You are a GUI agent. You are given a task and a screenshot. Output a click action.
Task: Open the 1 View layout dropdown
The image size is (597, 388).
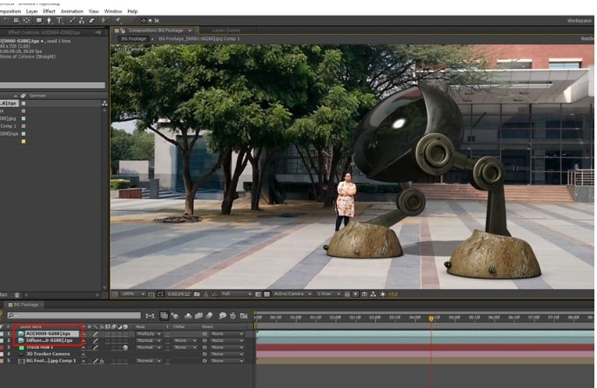329,294
